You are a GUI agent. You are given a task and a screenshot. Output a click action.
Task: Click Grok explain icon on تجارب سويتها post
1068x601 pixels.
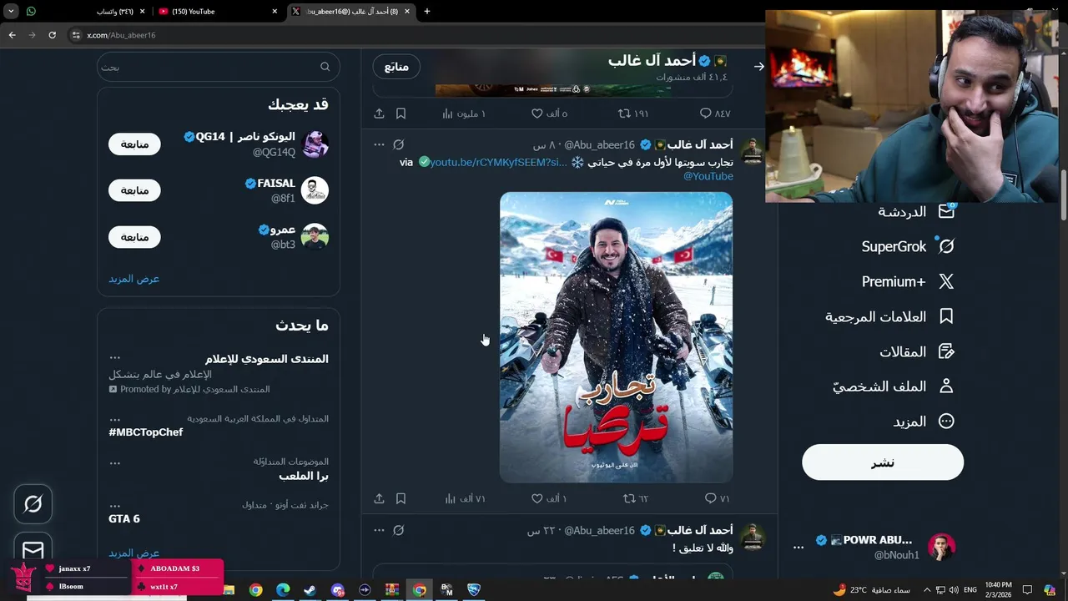[x=399, y=144]
